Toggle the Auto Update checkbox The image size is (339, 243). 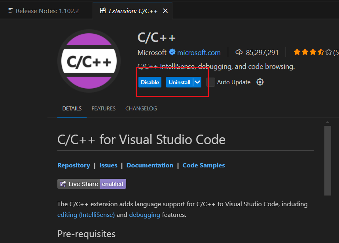[x=210, y=82]
